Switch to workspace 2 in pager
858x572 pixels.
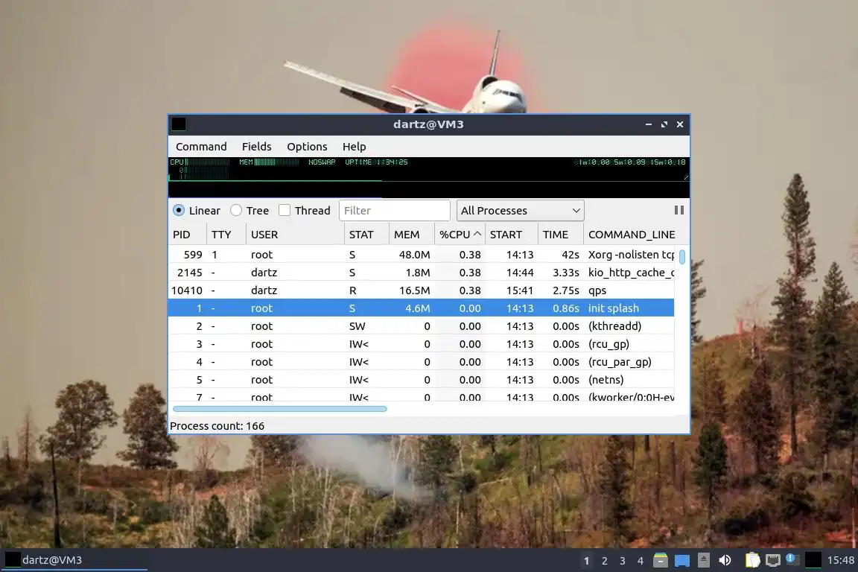tap(605, 561)
